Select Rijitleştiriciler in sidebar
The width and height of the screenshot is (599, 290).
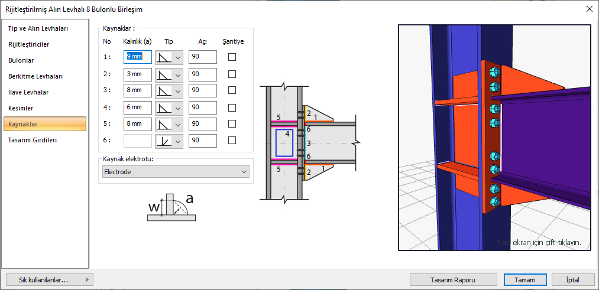(28, 44)
